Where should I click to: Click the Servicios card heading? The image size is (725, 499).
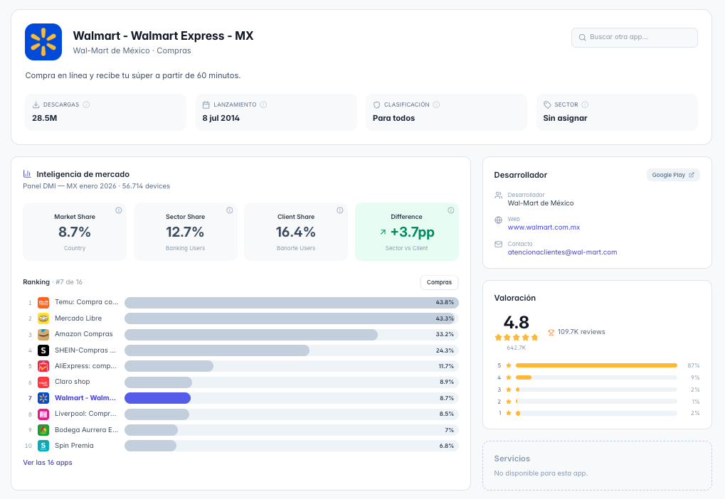[512, 458]
